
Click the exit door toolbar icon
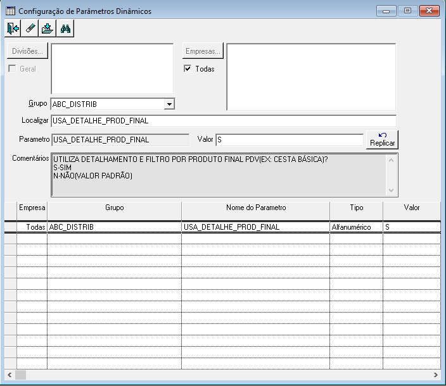click(13, 28)
